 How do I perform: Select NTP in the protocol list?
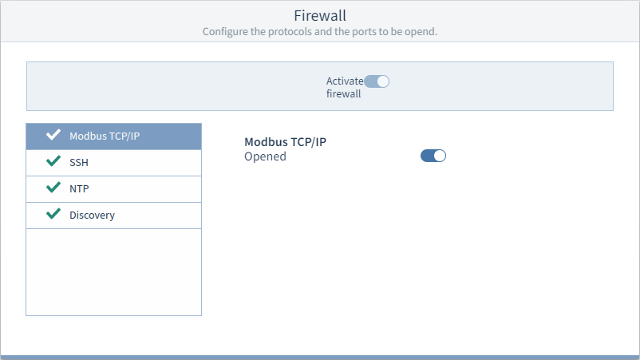point(114,189)
